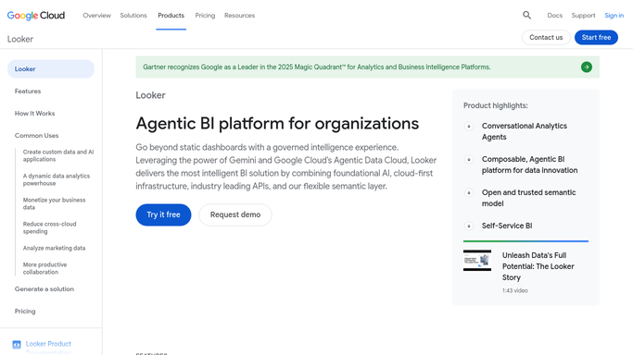
Task: Open the Resources nav item
Action: (239, 16)
